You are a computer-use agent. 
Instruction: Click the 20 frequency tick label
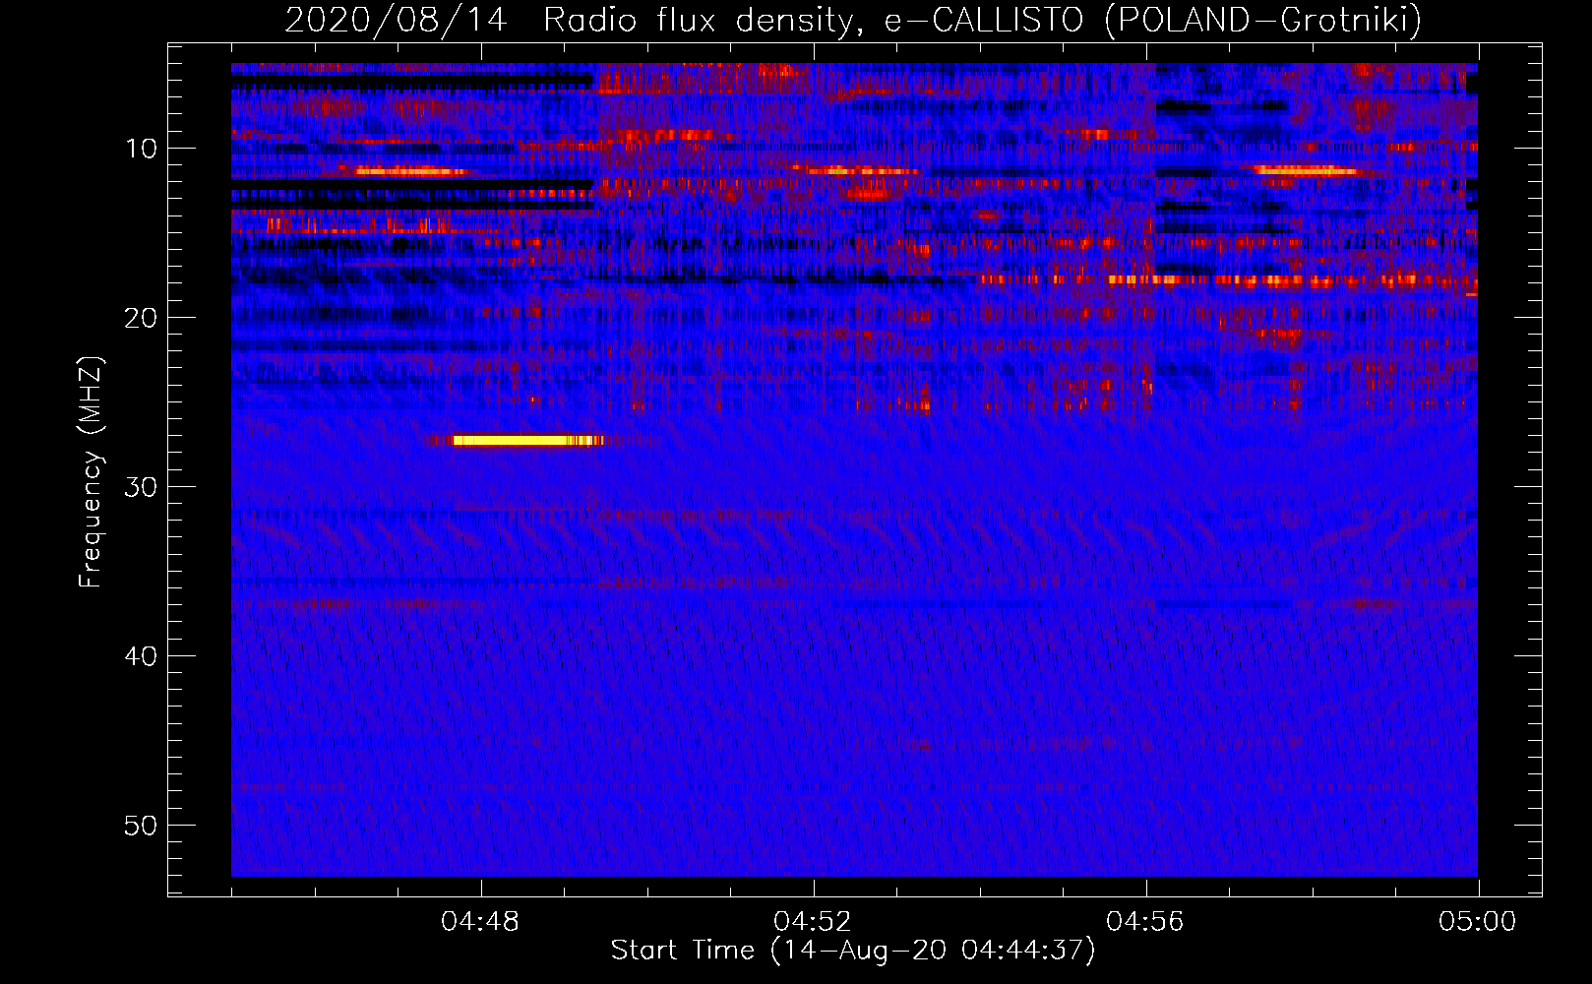141,318
